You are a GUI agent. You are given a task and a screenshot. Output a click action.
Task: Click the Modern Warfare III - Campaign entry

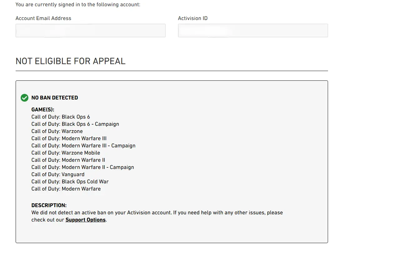[x=83, y=146]
